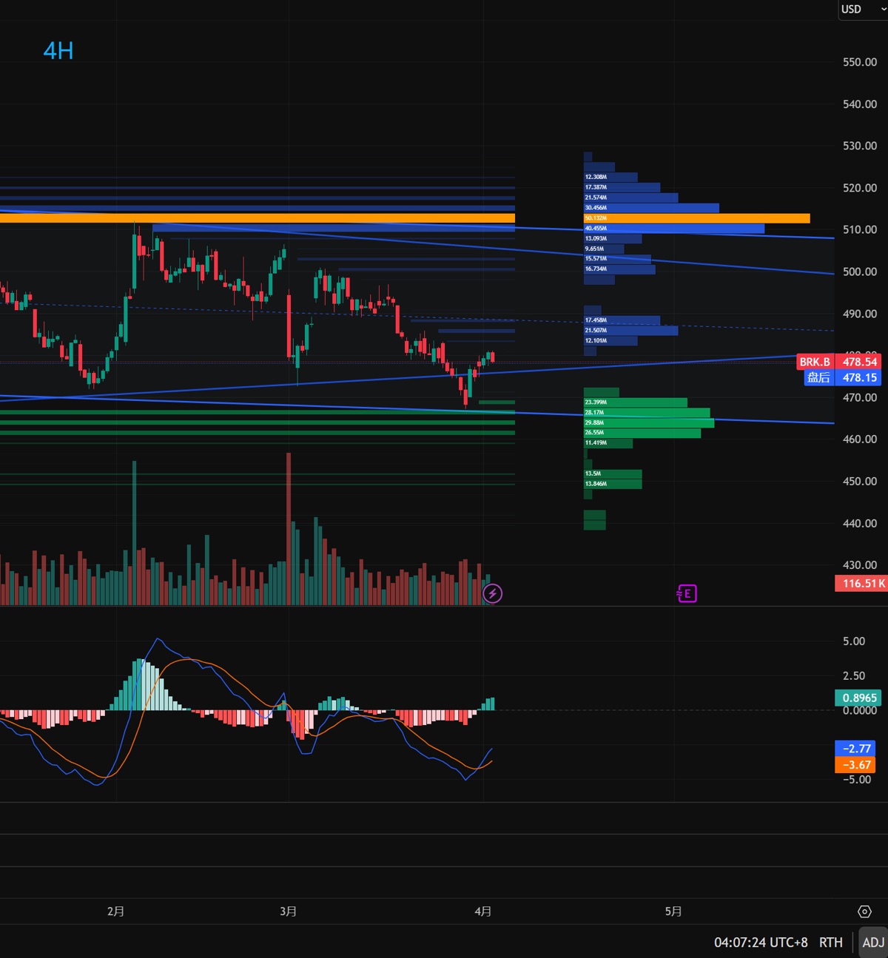Click the red 116.51K volume label
888x958 pixels.
pos(862,584)
